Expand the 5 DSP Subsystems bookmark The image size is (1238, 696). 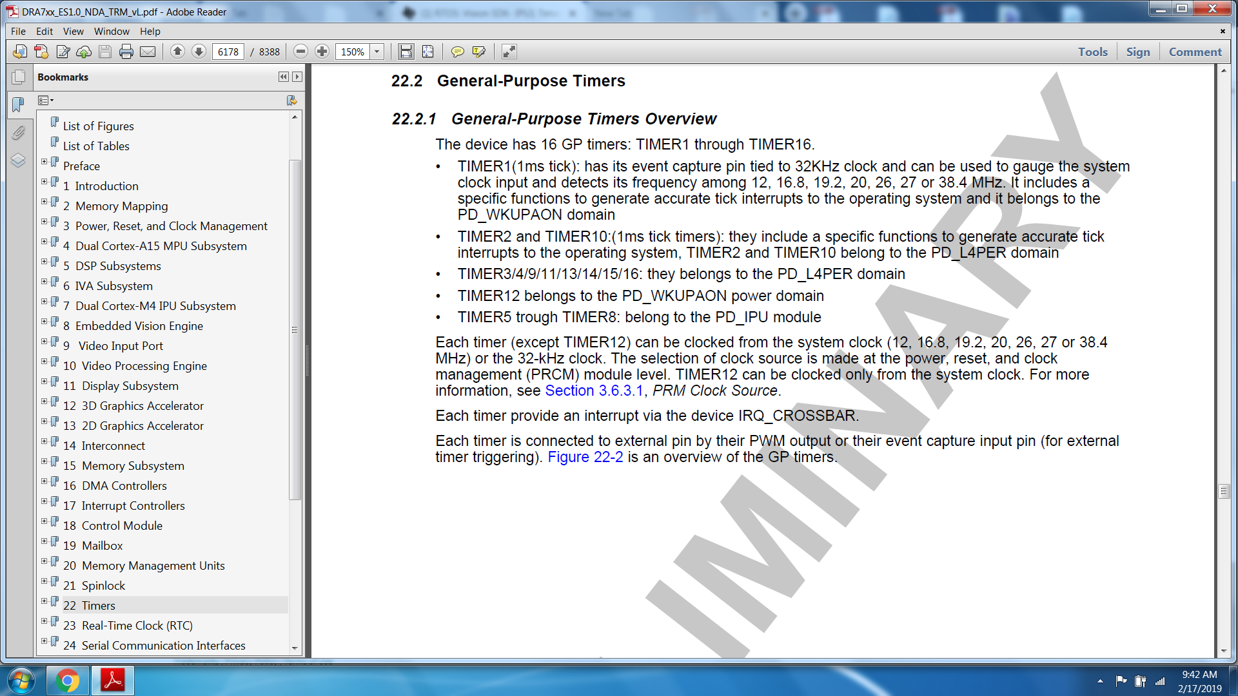coord(44,262)
